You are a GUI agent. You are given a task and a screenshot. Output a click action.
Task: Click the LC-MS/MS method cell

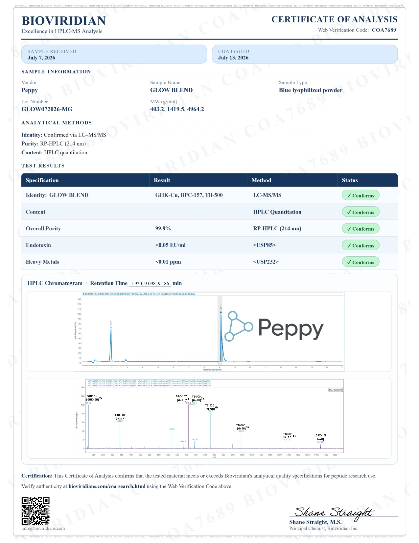click(267, 195)
